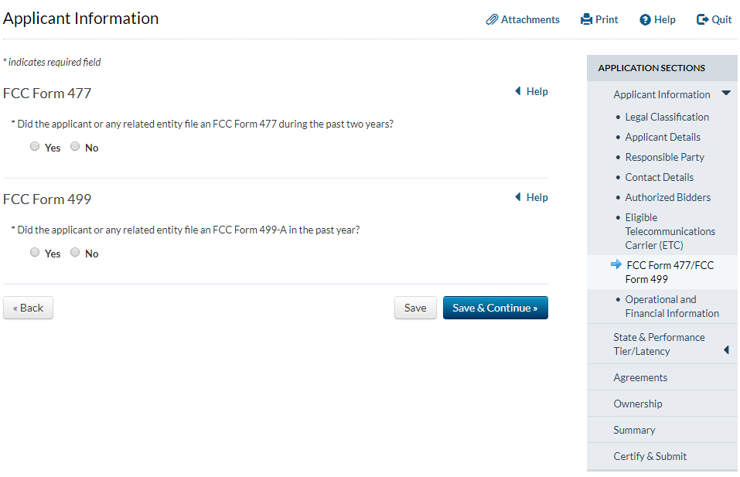The height and width of the screenshot is (477, 740).
Task: Click the Save button
Action: [x=415, y=308]
